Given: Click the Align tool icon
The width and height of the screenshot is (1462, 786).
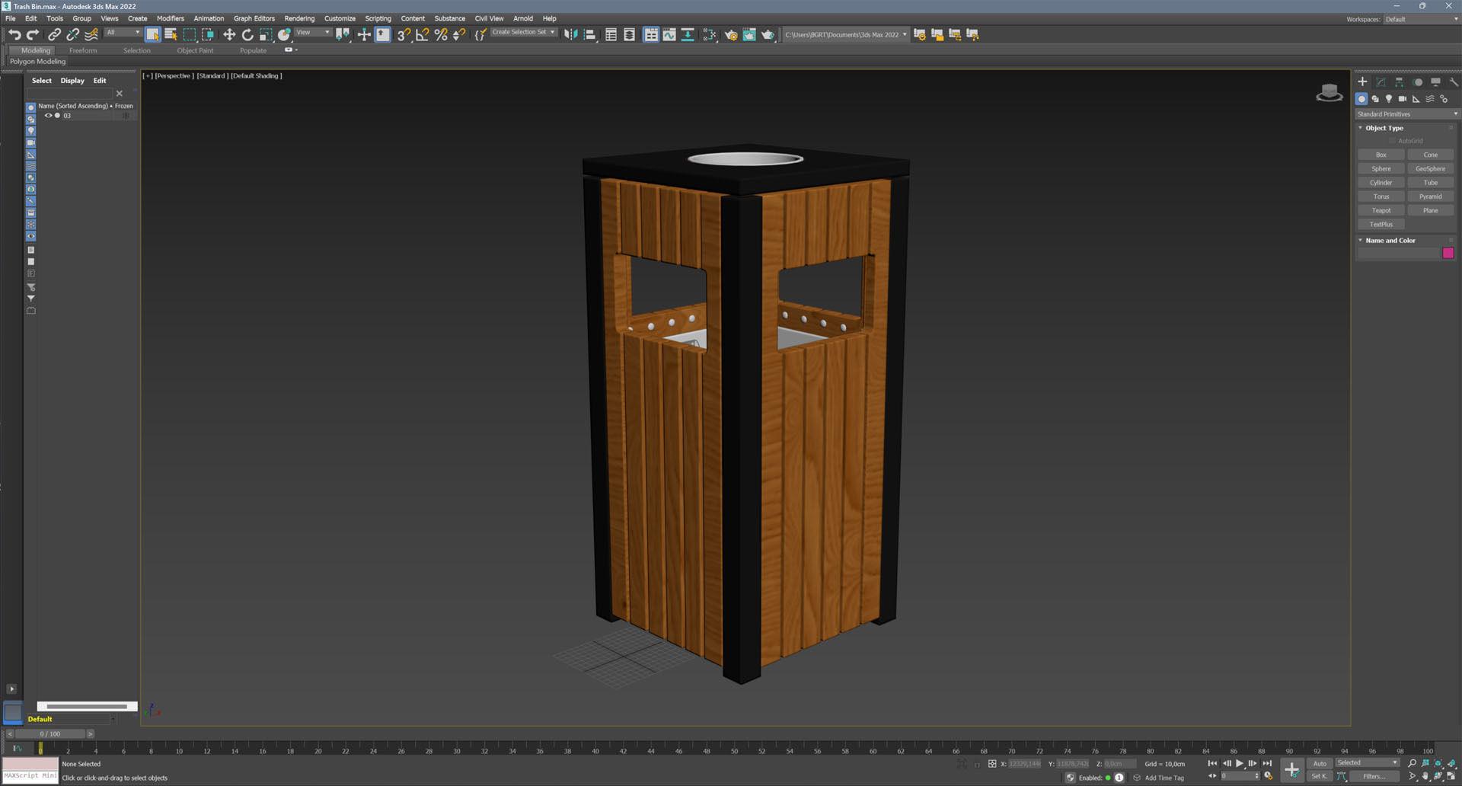Looking at the screenshot, I should [589, 34].
